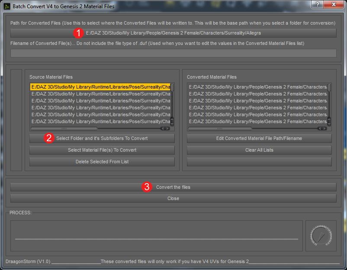Image resolution: width=347 pixels, height=270 pixels.
Task: Select the first converted material file row
Action: point(257,87)
